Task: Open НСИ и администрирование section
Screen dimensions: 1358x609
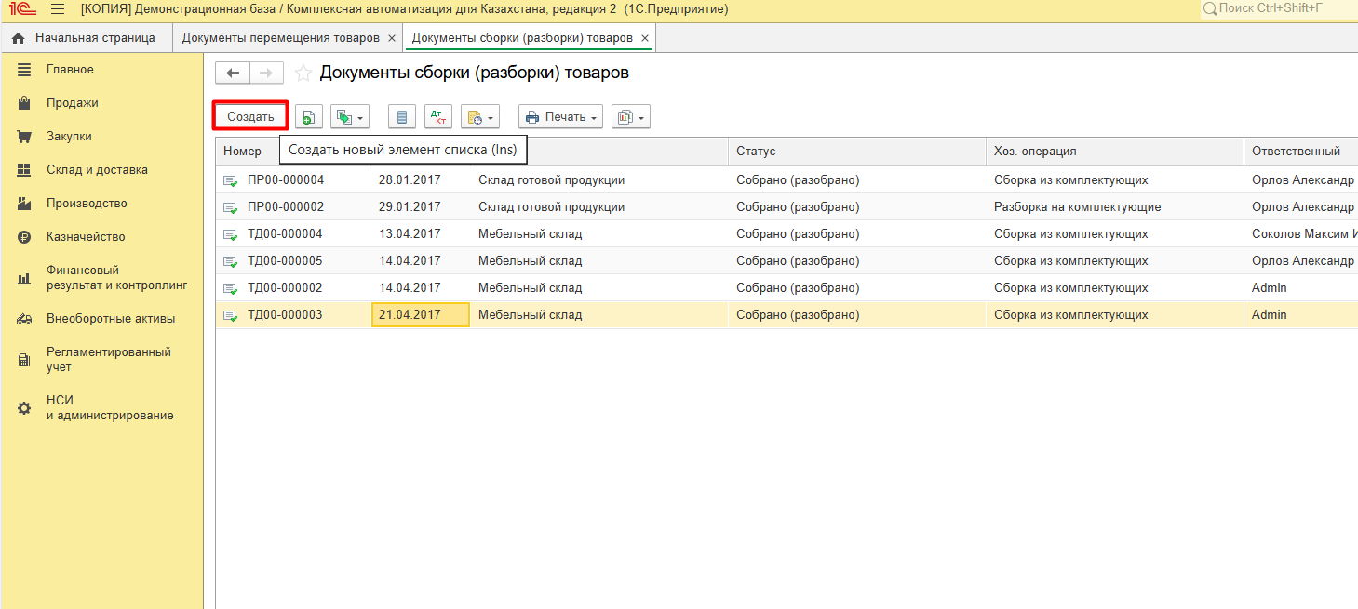Action: [x=109, y=408]
